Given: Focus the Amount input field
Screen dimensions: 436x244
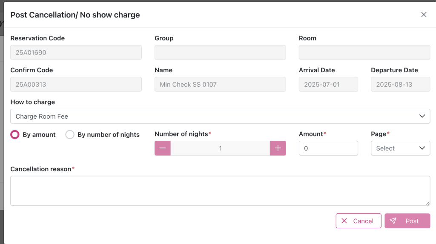Looking at the screenshot, I should tap(328, 148).
